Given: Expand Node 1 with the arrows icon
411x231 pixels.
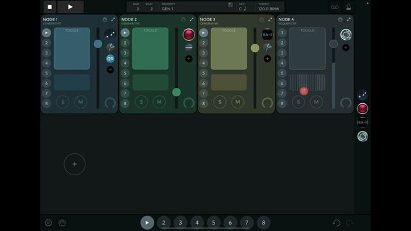Looking at the screenshot, I should click(113, 19).
